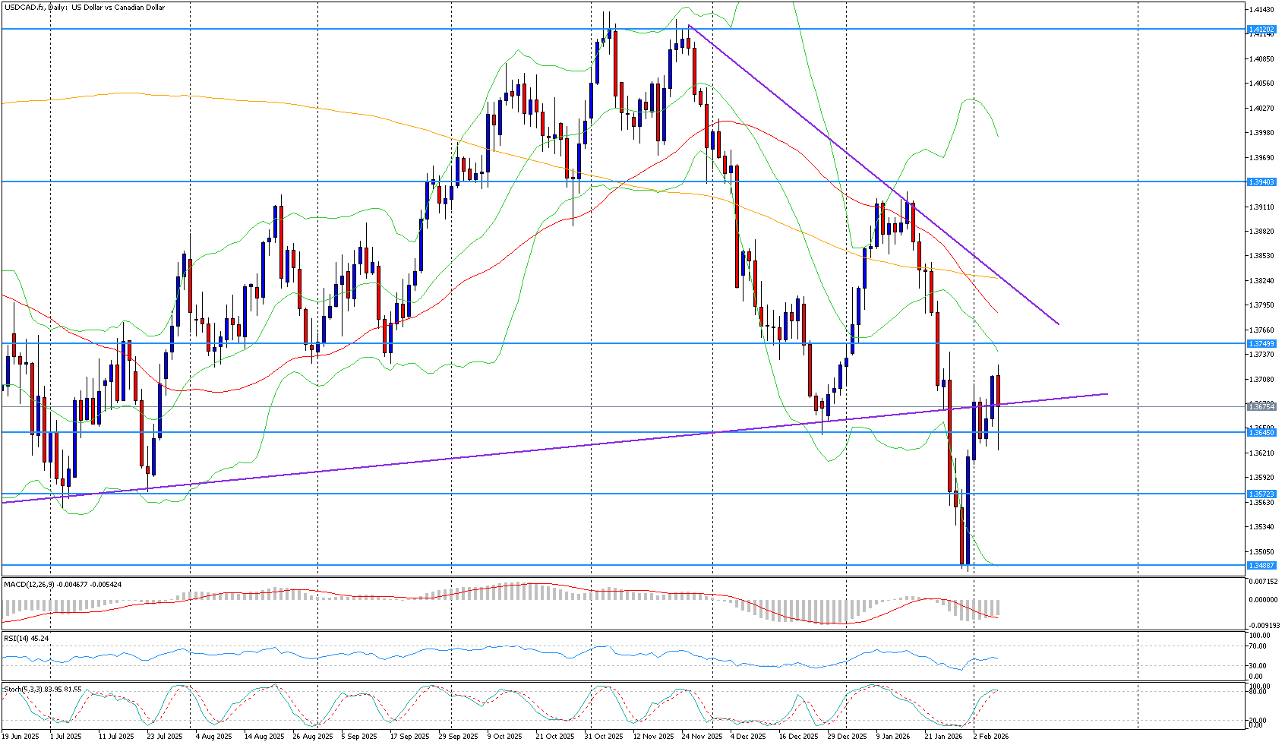Click the gray current price tag 1.36754
The image size is (1285, 745).
tap(1261, 407)
